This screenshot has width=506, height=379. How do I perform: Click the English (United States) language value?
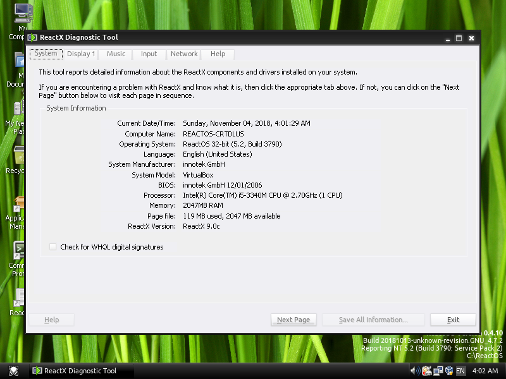click(x=217, y=154)
